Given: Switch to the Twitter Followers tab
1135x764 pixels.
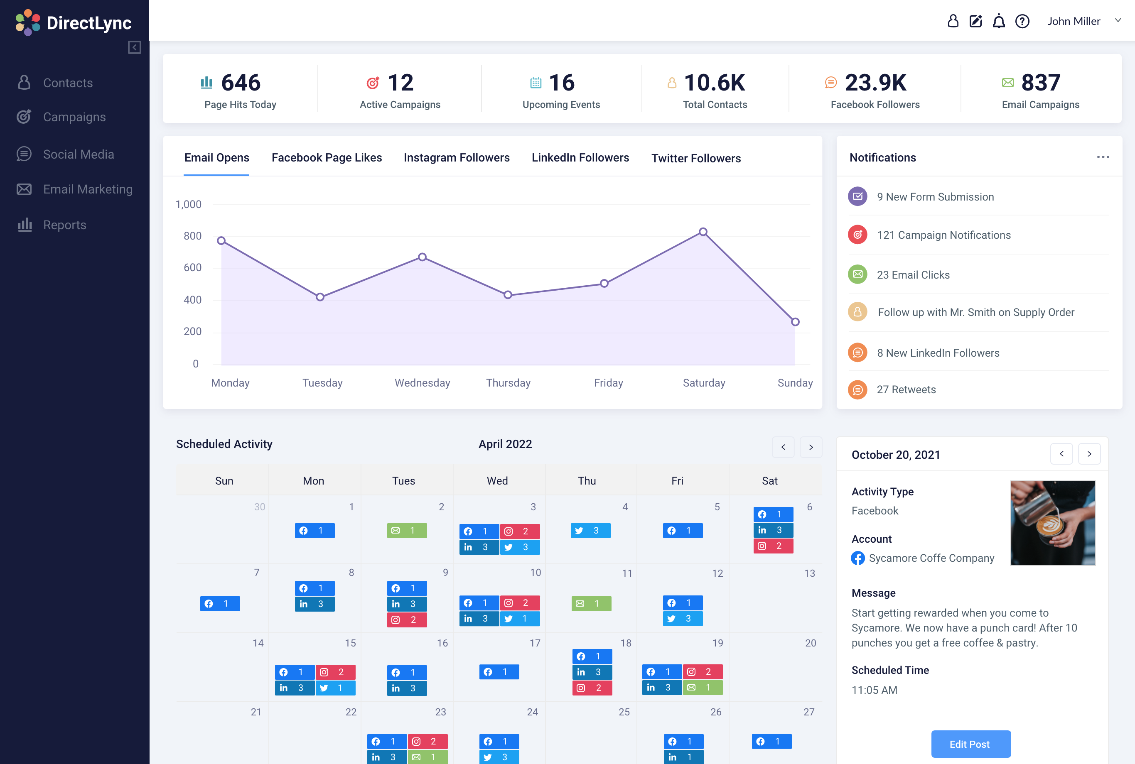Looking at the screenshot, I should [x=696, y=158].
